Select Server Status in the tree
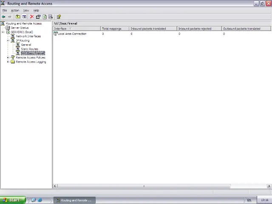Image resolution: width=272 pixels, height=204 pixels. tap(20, 28)
